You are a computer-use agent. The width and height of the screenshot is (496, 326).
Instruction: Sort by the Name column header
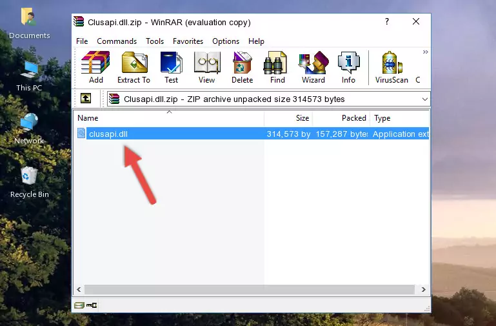(x=169, y=117)
